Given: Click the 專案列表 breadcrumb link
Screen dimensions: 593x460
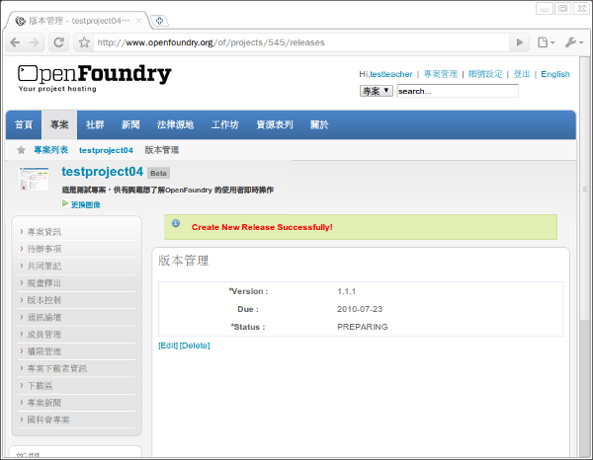Looking at the screenshot, I should click(x=51, y=150).
